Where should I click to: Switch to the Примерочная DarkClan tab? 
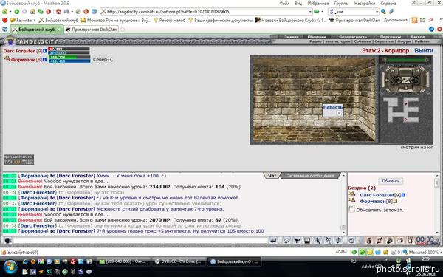click(92, 29)
